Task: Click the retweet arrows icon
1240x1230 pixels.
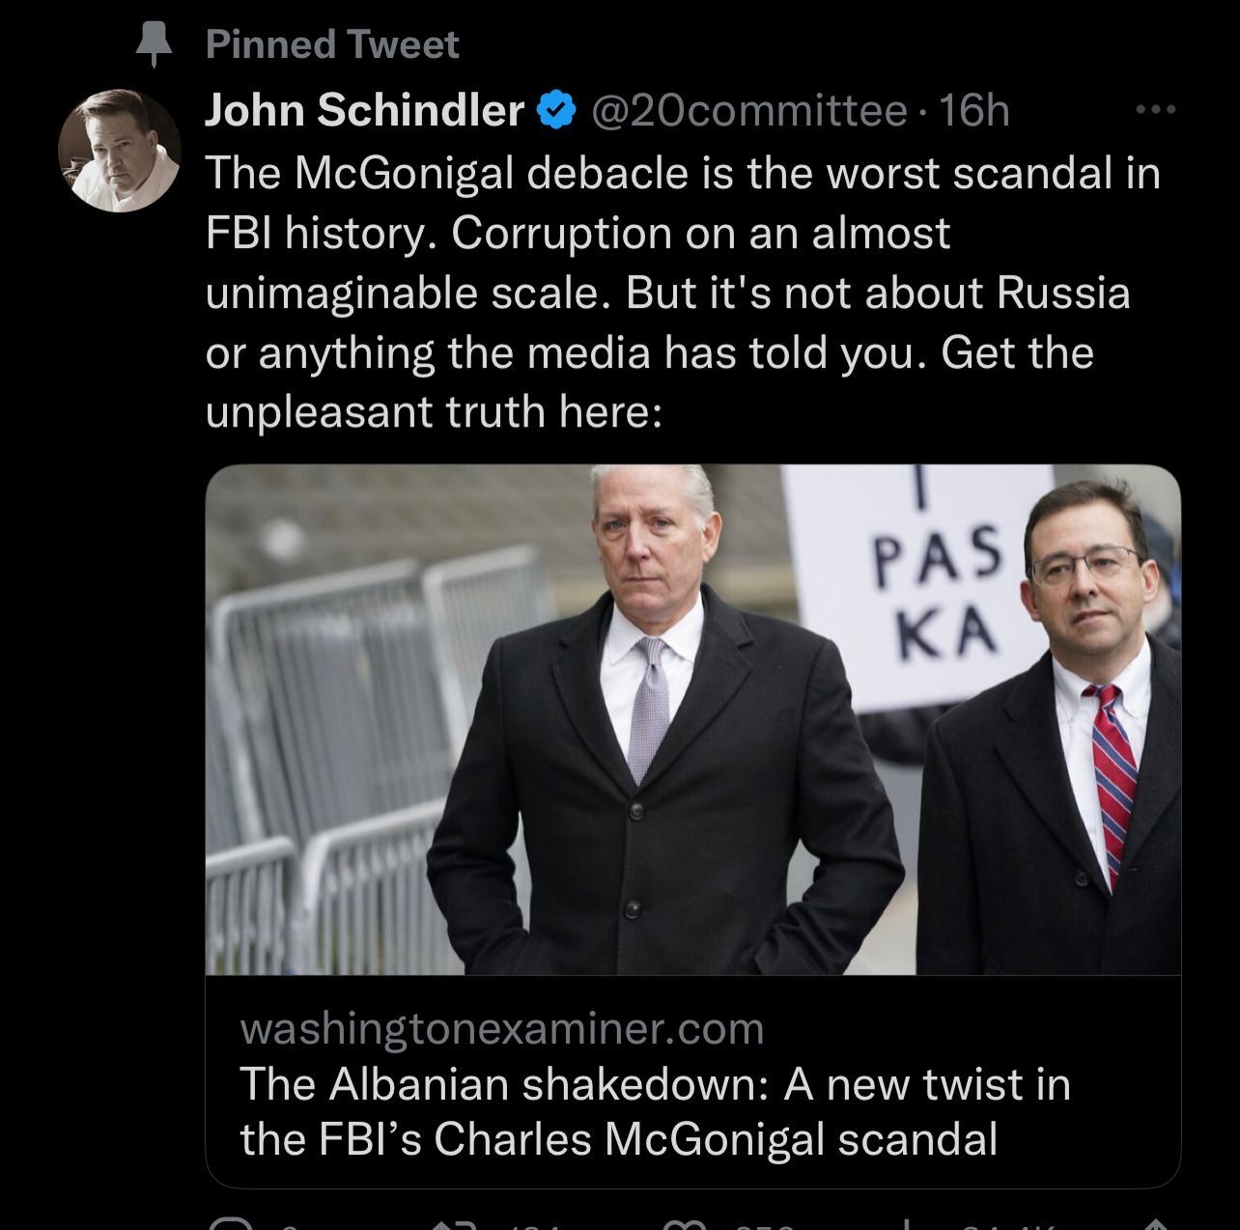Action: [x=456, y=1224]
